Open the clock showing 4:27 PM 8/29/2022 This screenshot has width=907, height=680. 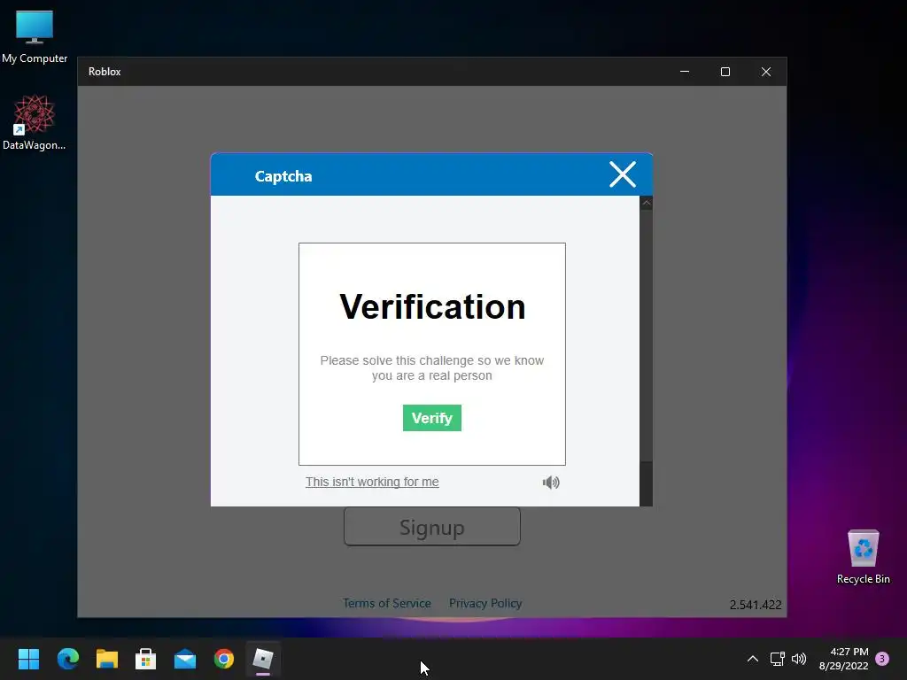pyautogui.click(x=843, y=659)
